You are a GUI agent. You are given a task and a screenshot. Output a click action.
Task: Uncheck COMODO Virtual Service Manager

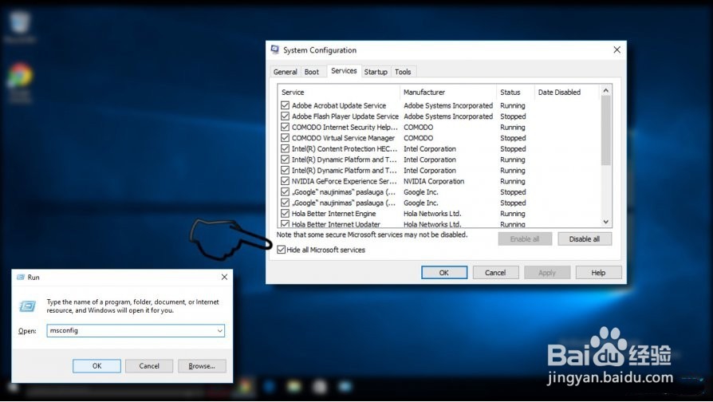coord(285,138)
